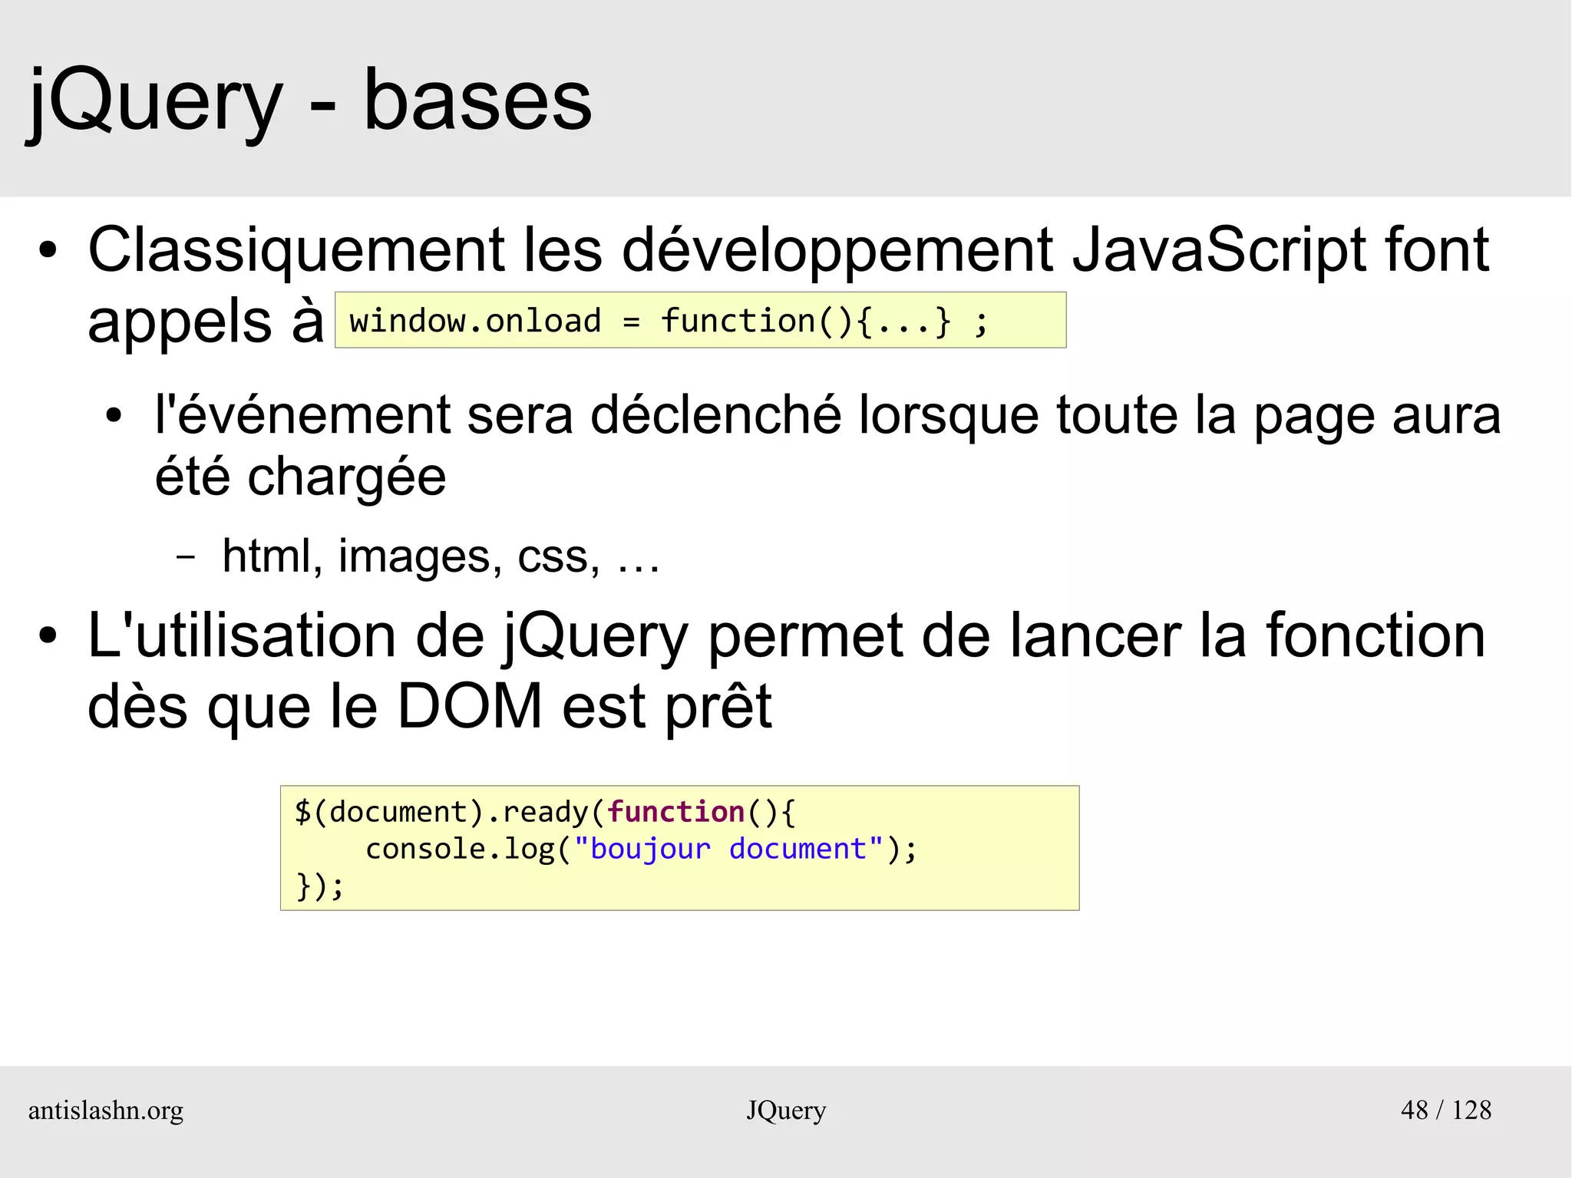Viewport: 1572px width, 1178px height.
Task: Click the bold "function" keyword in code block
Action: pos(675,812)
